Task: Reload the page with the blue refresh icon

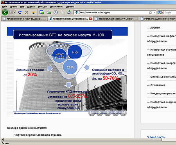Action: click(20, 12)
